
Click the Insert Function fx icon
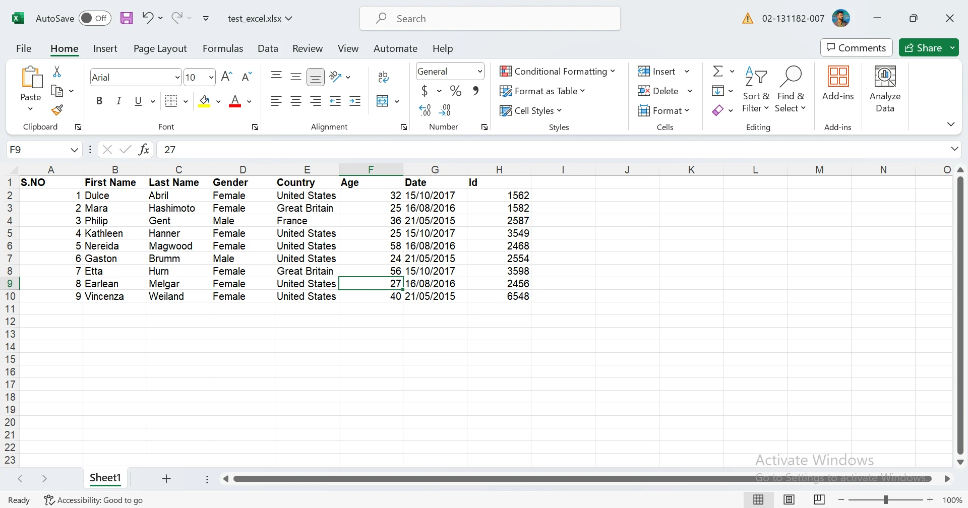pyautogui.click(x=144, y=150)
